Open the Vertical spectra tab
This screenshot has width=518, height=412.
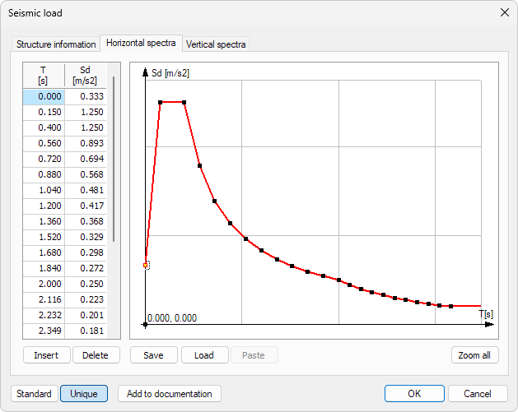point(216,44)
